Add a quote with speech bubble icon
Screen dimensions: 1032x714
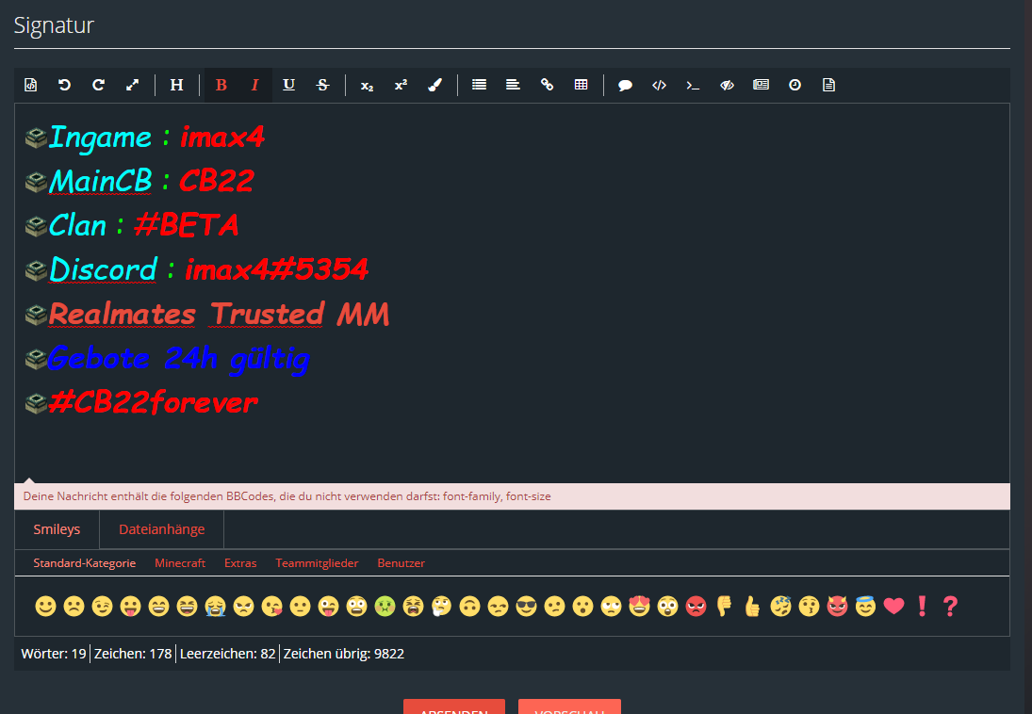click(x=625, y=85)
